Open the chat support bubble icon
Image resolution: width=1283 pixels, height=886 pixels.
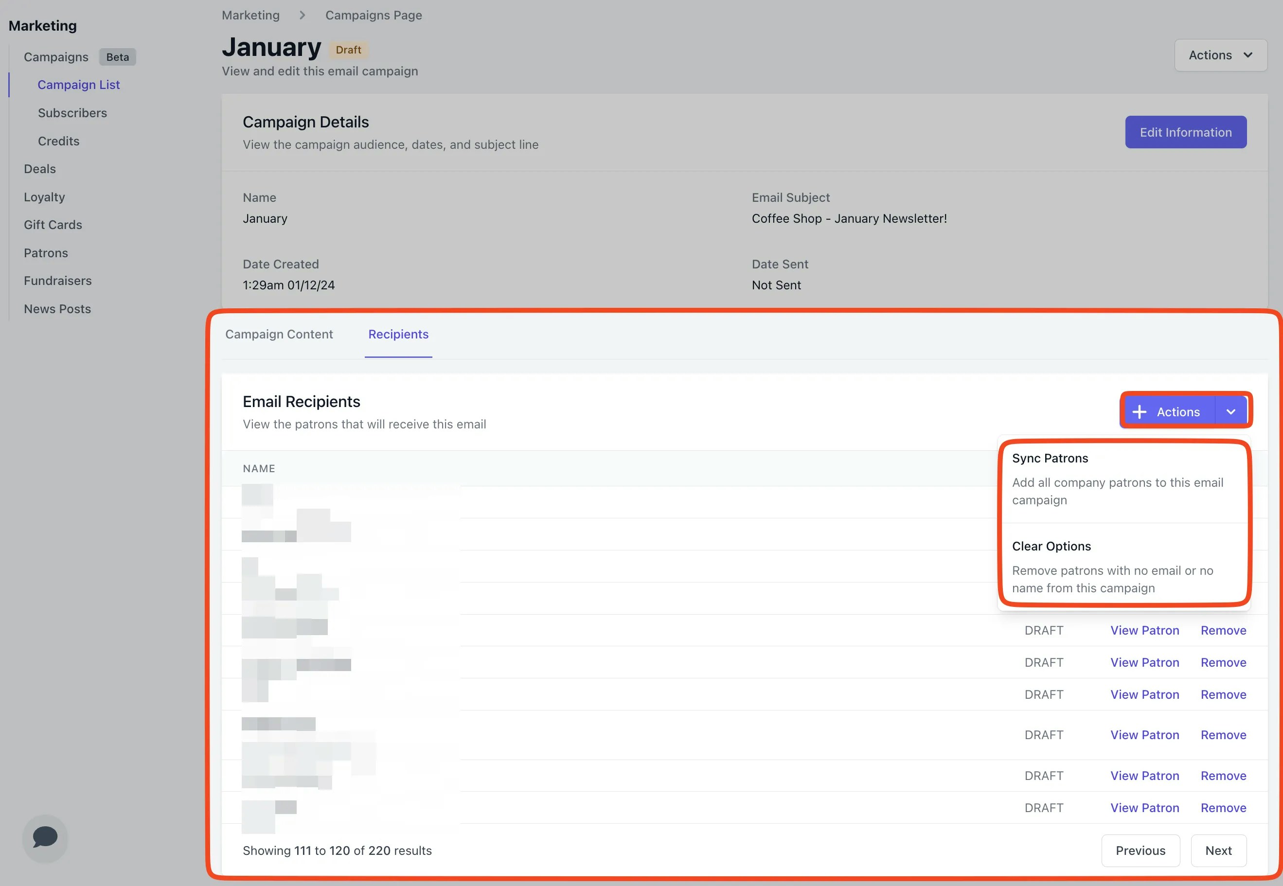click(x=45, y=837)
